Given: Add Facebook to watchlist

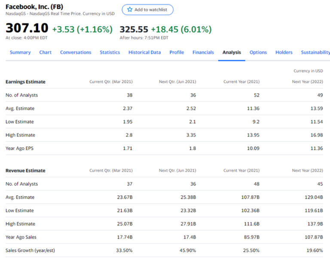Looking at the screenshot, I should 147,10.
